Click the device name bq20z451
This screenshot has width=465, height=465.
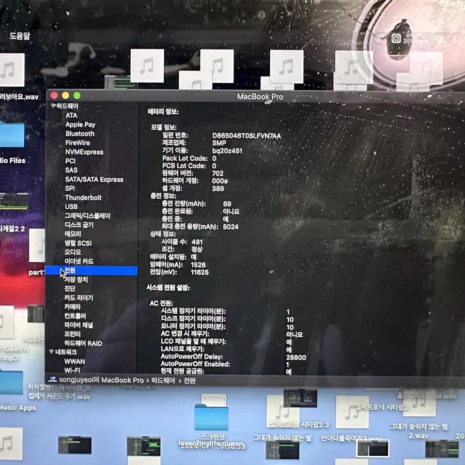point(227,151)
